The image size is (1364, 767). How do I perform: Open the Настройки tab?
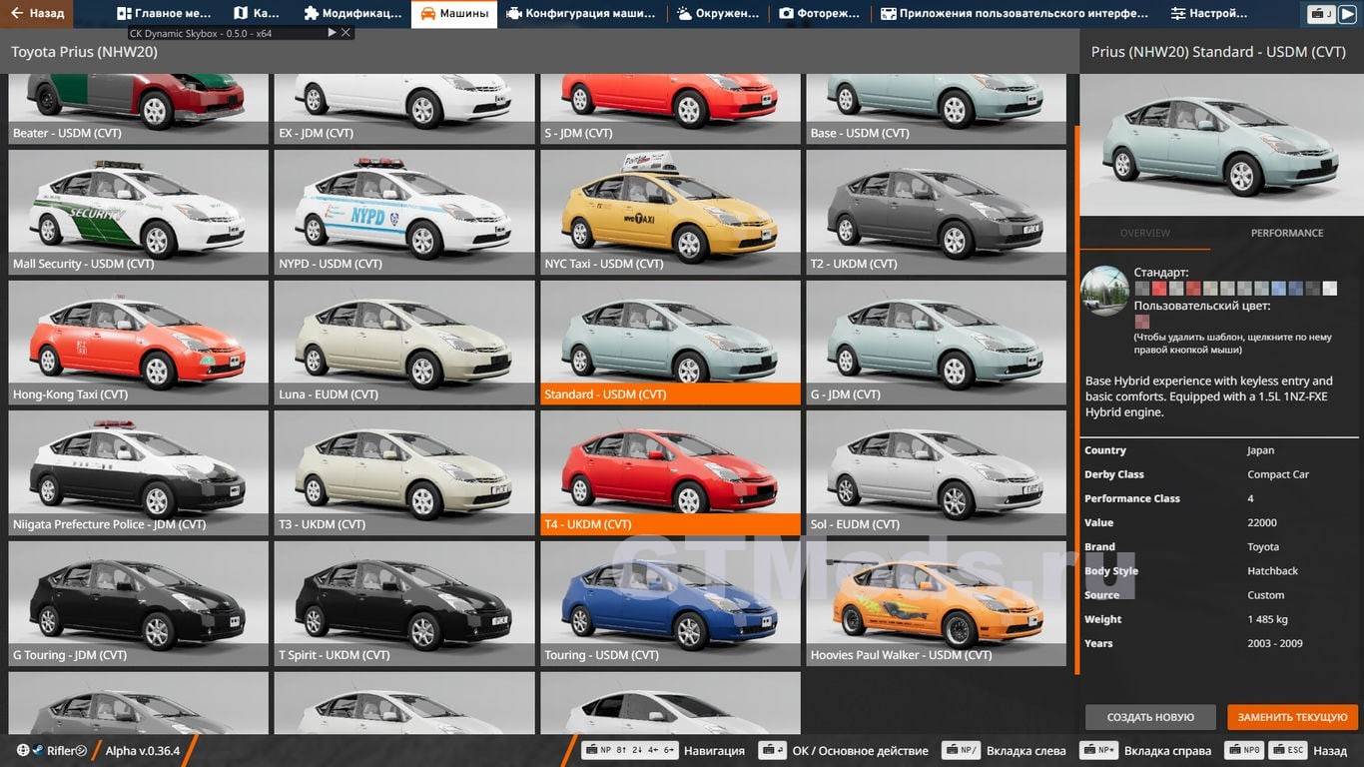[1208, 14]
